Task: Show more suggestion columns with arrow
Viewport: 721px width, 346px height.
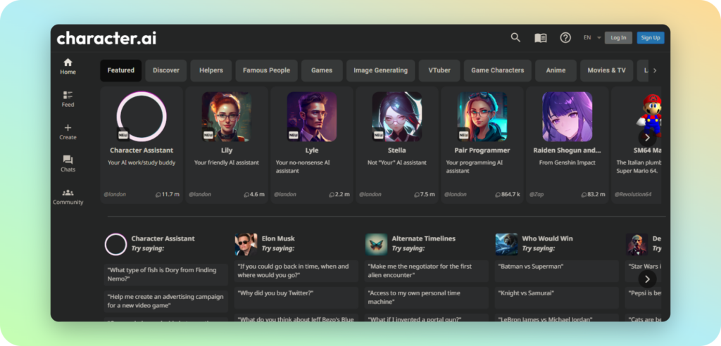Action: 647,279
